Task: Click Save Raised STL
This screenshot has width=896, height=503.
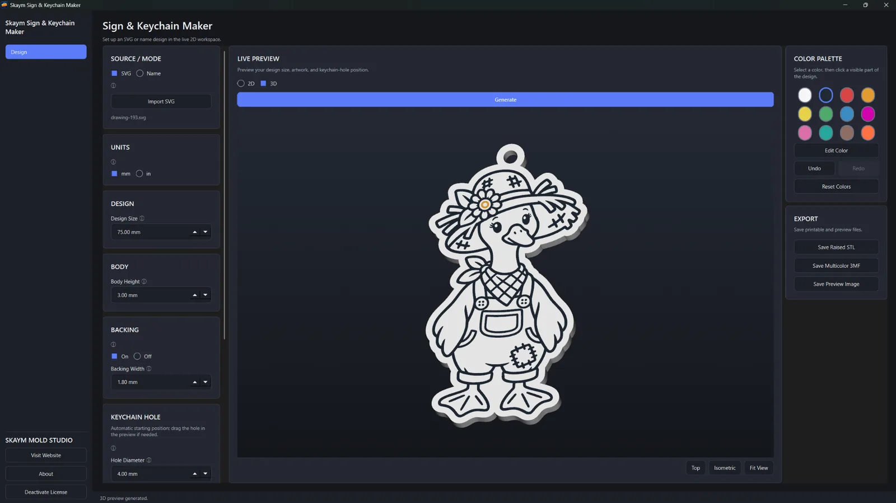Action: [836, 247]
